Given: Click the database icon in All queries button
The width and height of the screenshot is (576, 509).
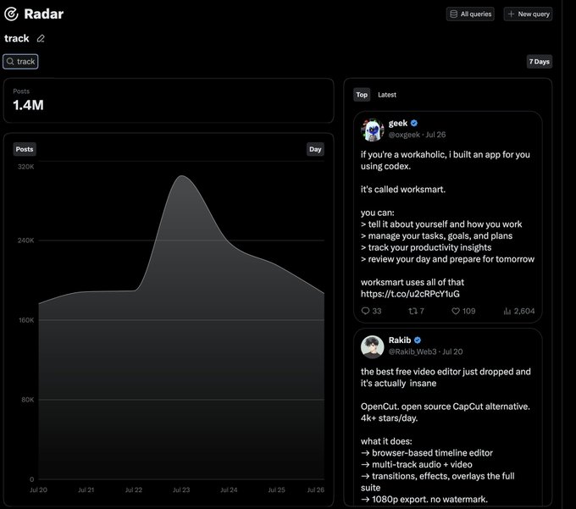Looking at the screenshot, I should pos(454,14).
